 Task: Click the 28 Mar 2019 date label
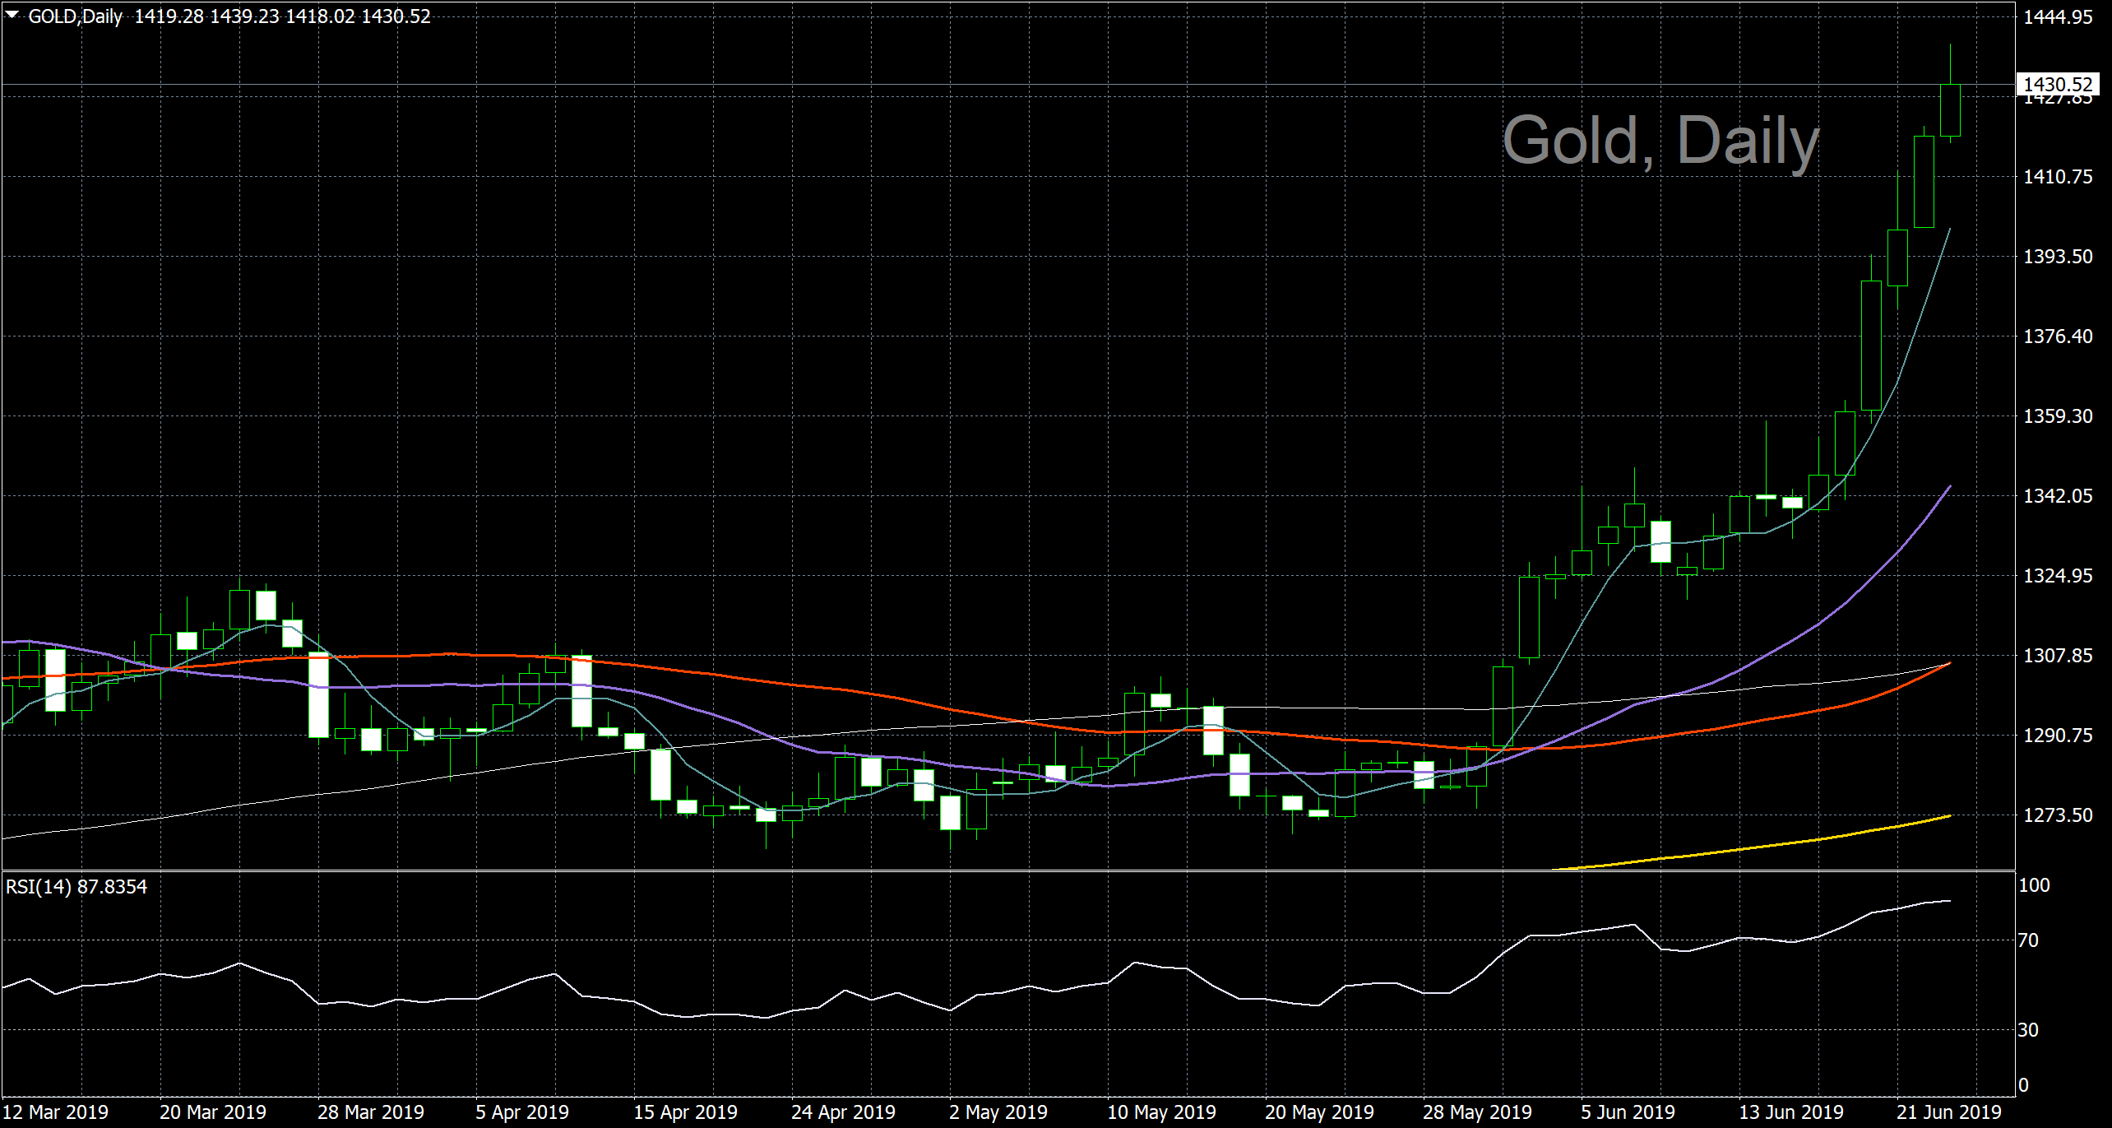point(371,1112)
